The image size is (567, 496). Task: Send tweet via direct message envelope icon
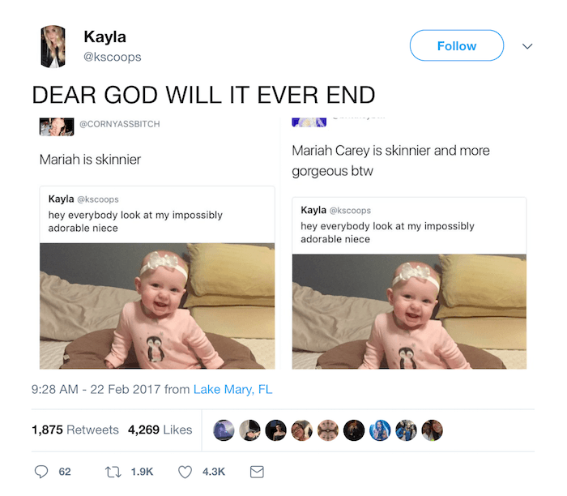(x=256, y=471)
